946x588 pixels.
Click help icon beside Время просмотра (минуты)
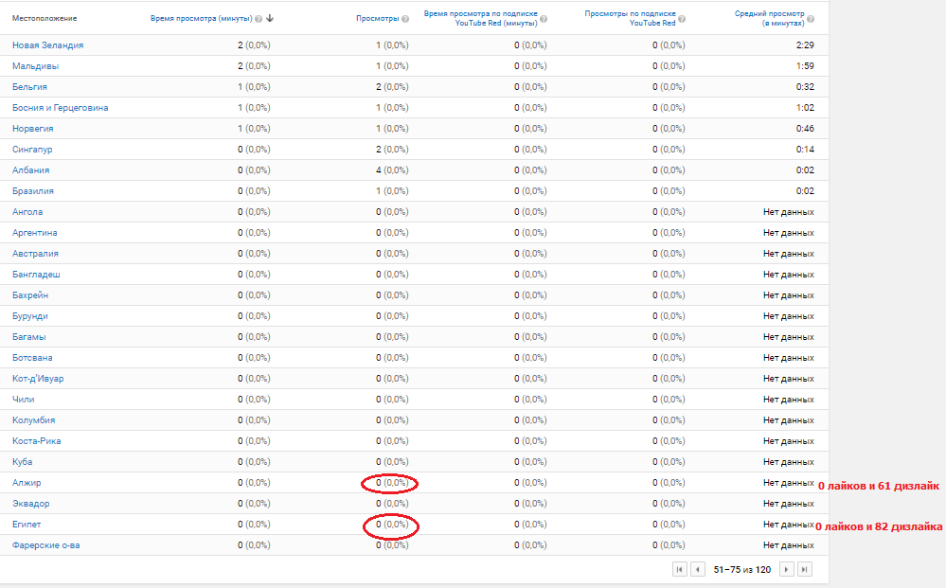(x=259, y=19)
